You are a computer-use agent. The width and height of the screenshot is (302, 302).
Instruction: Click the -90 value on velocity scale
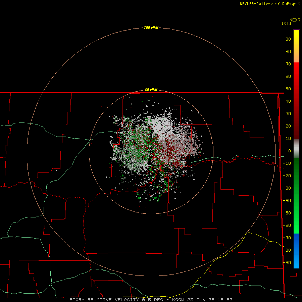point(287,263)
